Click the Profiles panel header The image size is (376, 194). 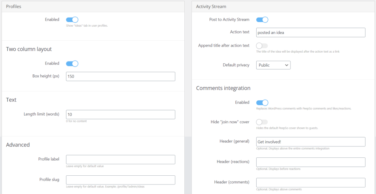click(93, 7)
